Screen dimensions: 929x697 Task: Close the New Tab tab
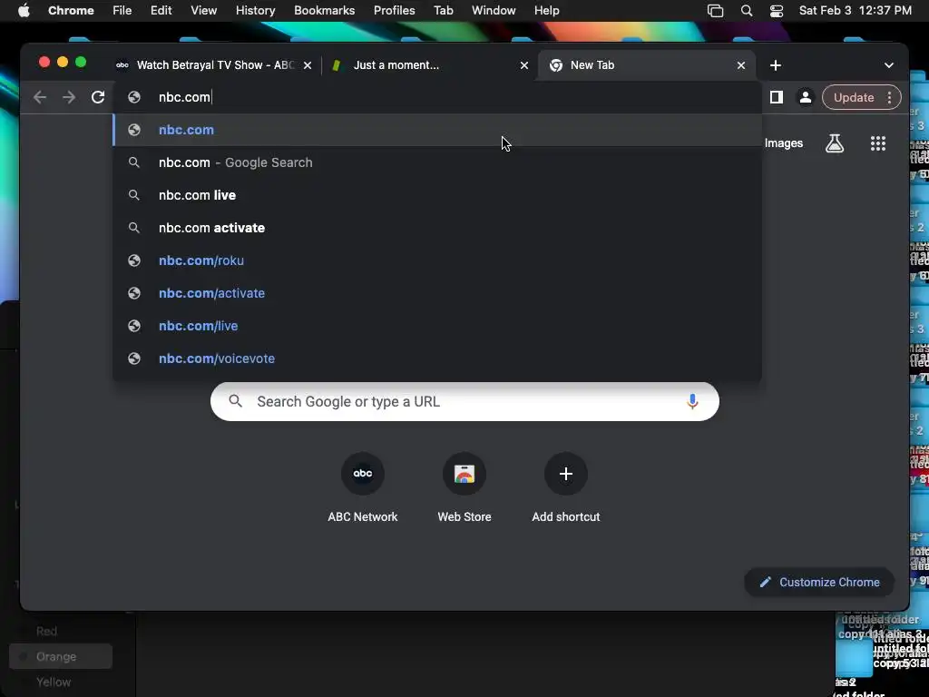tap(741, 65)
